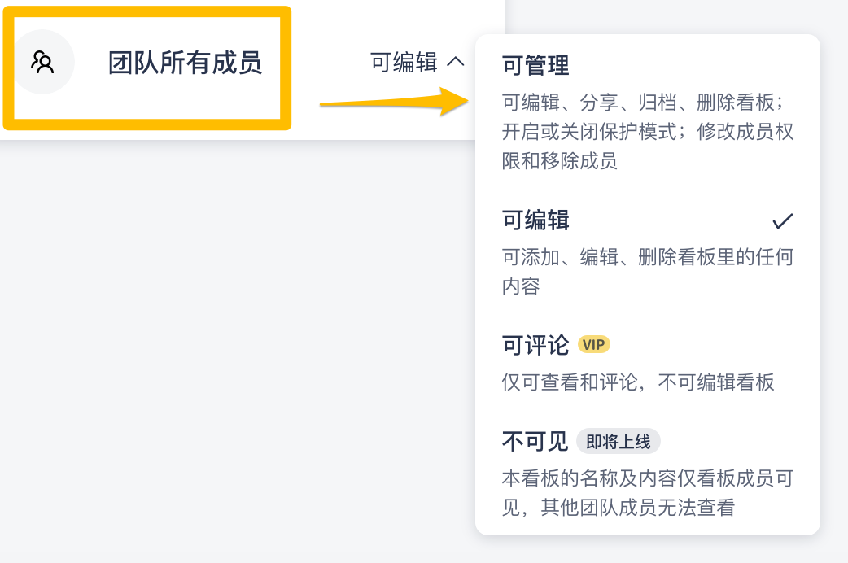The image size is (848, 563).
Task: Click the 团队所有成员 label
Action: 185,63
